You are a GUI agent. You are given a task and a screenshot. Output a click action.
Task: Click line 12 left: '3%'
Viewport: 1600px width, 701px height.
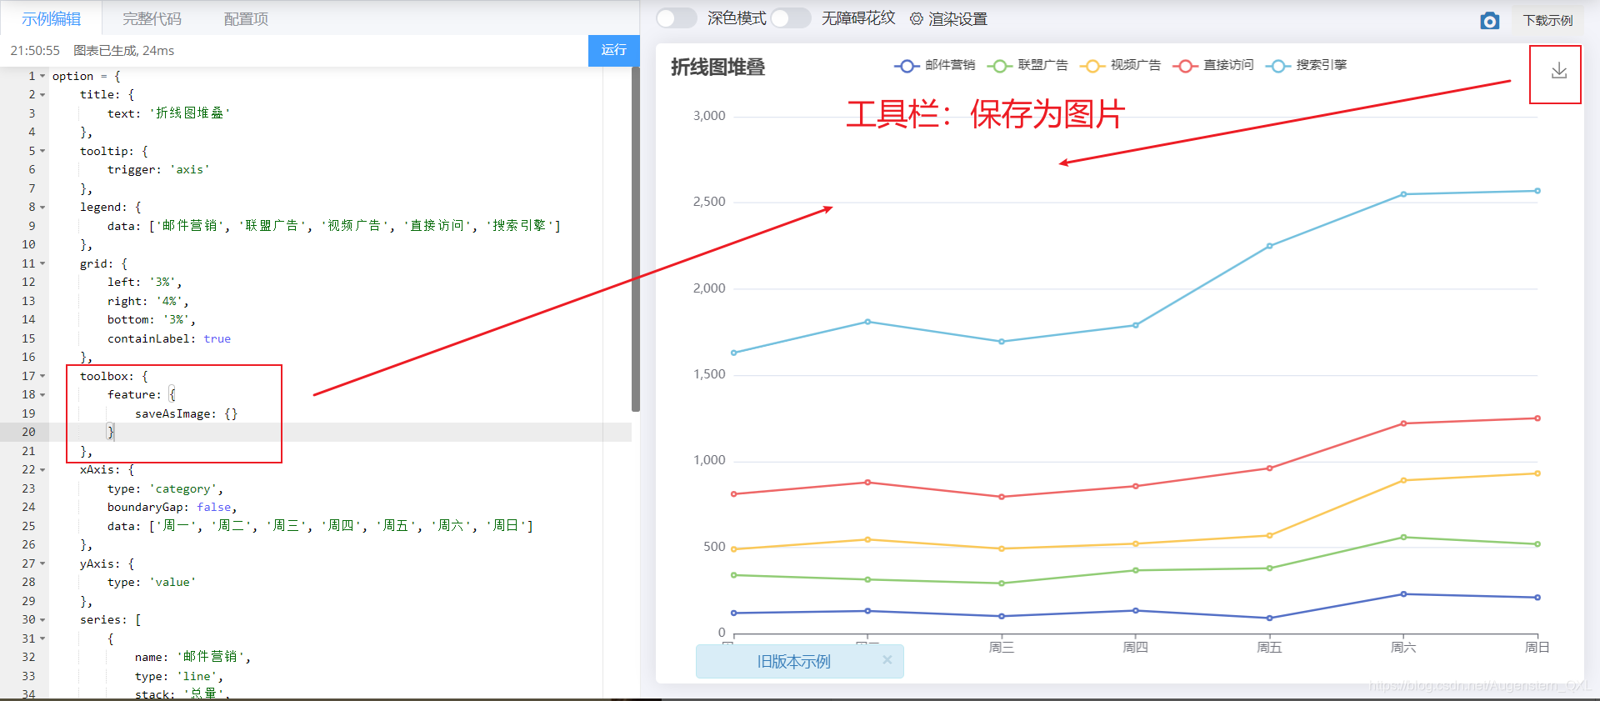[x=145, y=282]
